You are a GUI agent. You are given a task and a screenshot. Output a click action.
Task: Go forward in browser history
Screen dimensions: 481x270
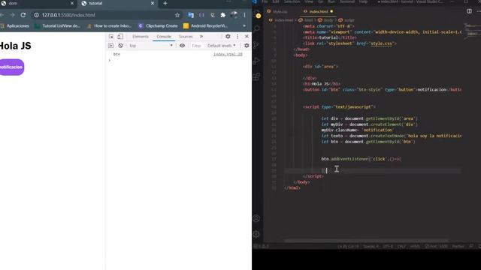(12, 15)
